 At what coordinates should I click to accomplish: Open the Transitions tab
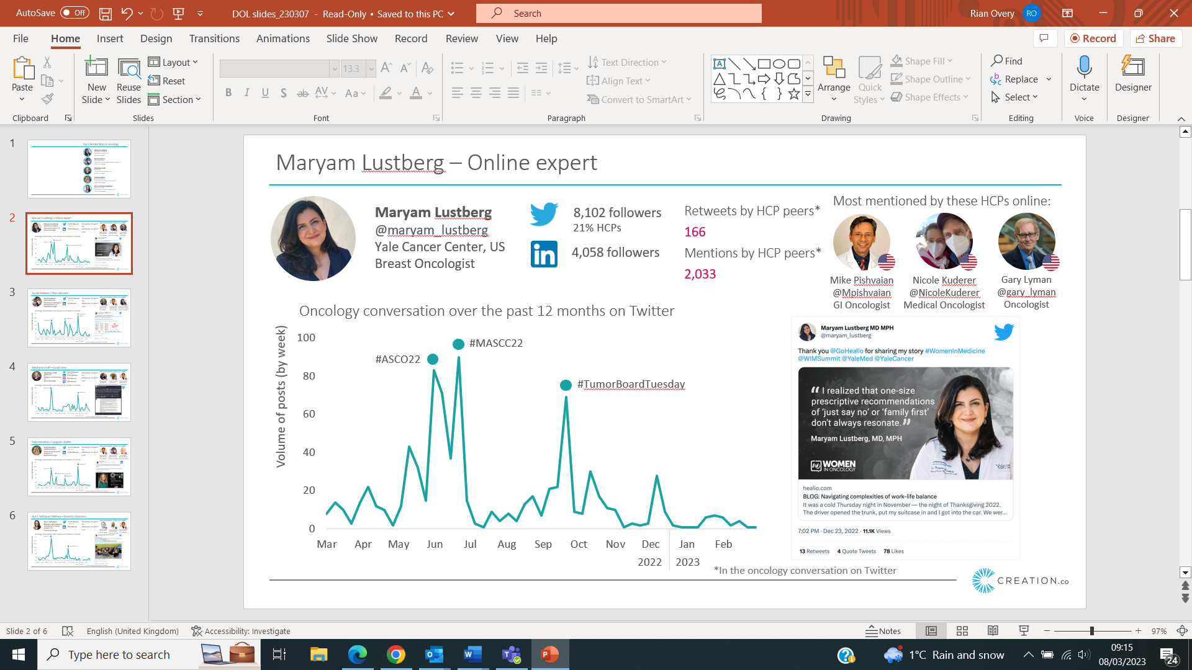(x=214, y=38)
